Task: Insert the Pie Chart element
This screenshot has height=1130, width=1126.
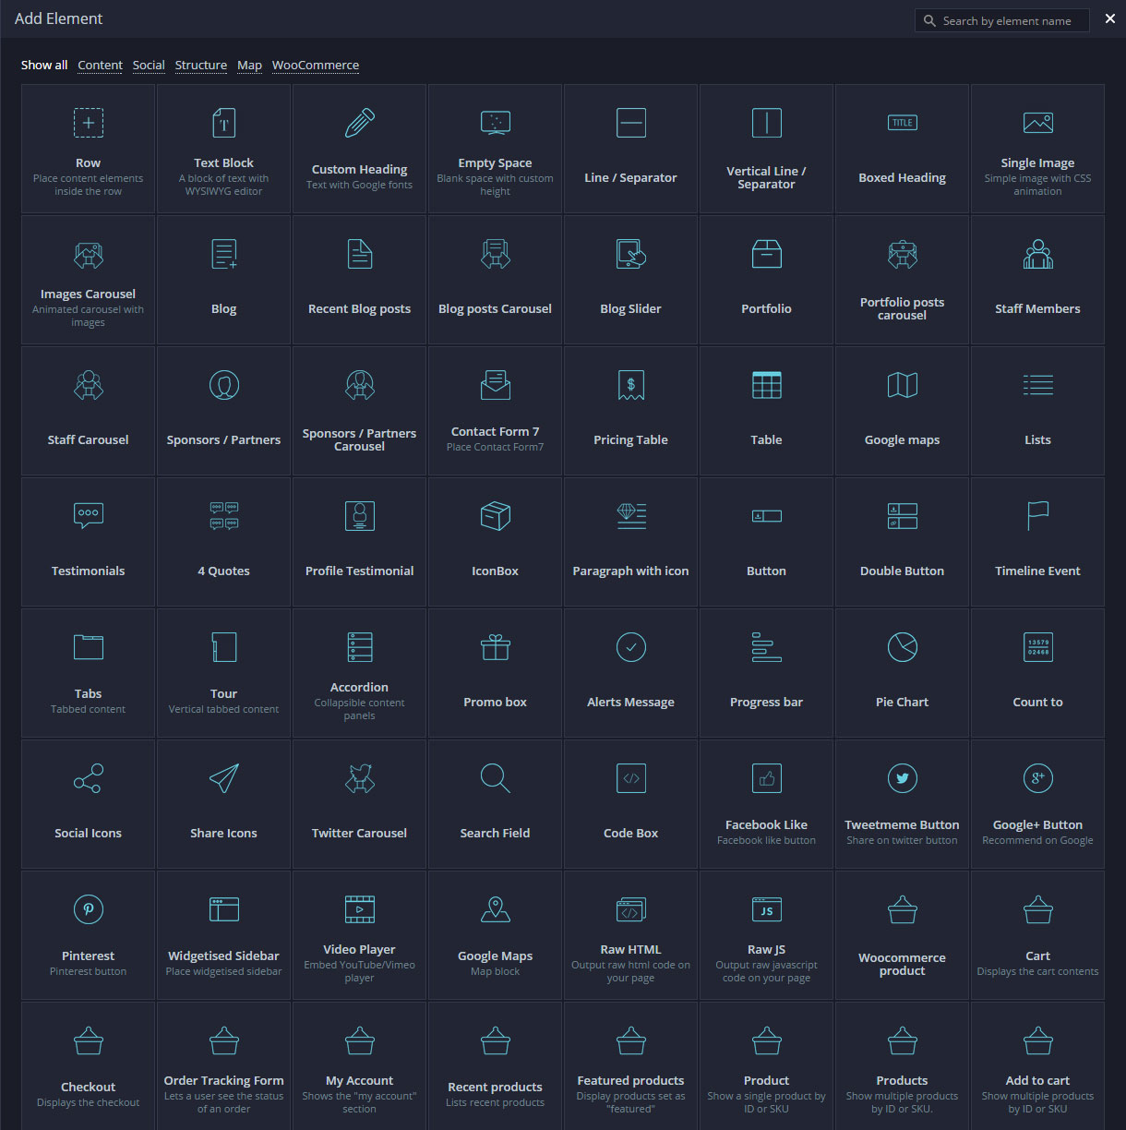Action: 902,673
